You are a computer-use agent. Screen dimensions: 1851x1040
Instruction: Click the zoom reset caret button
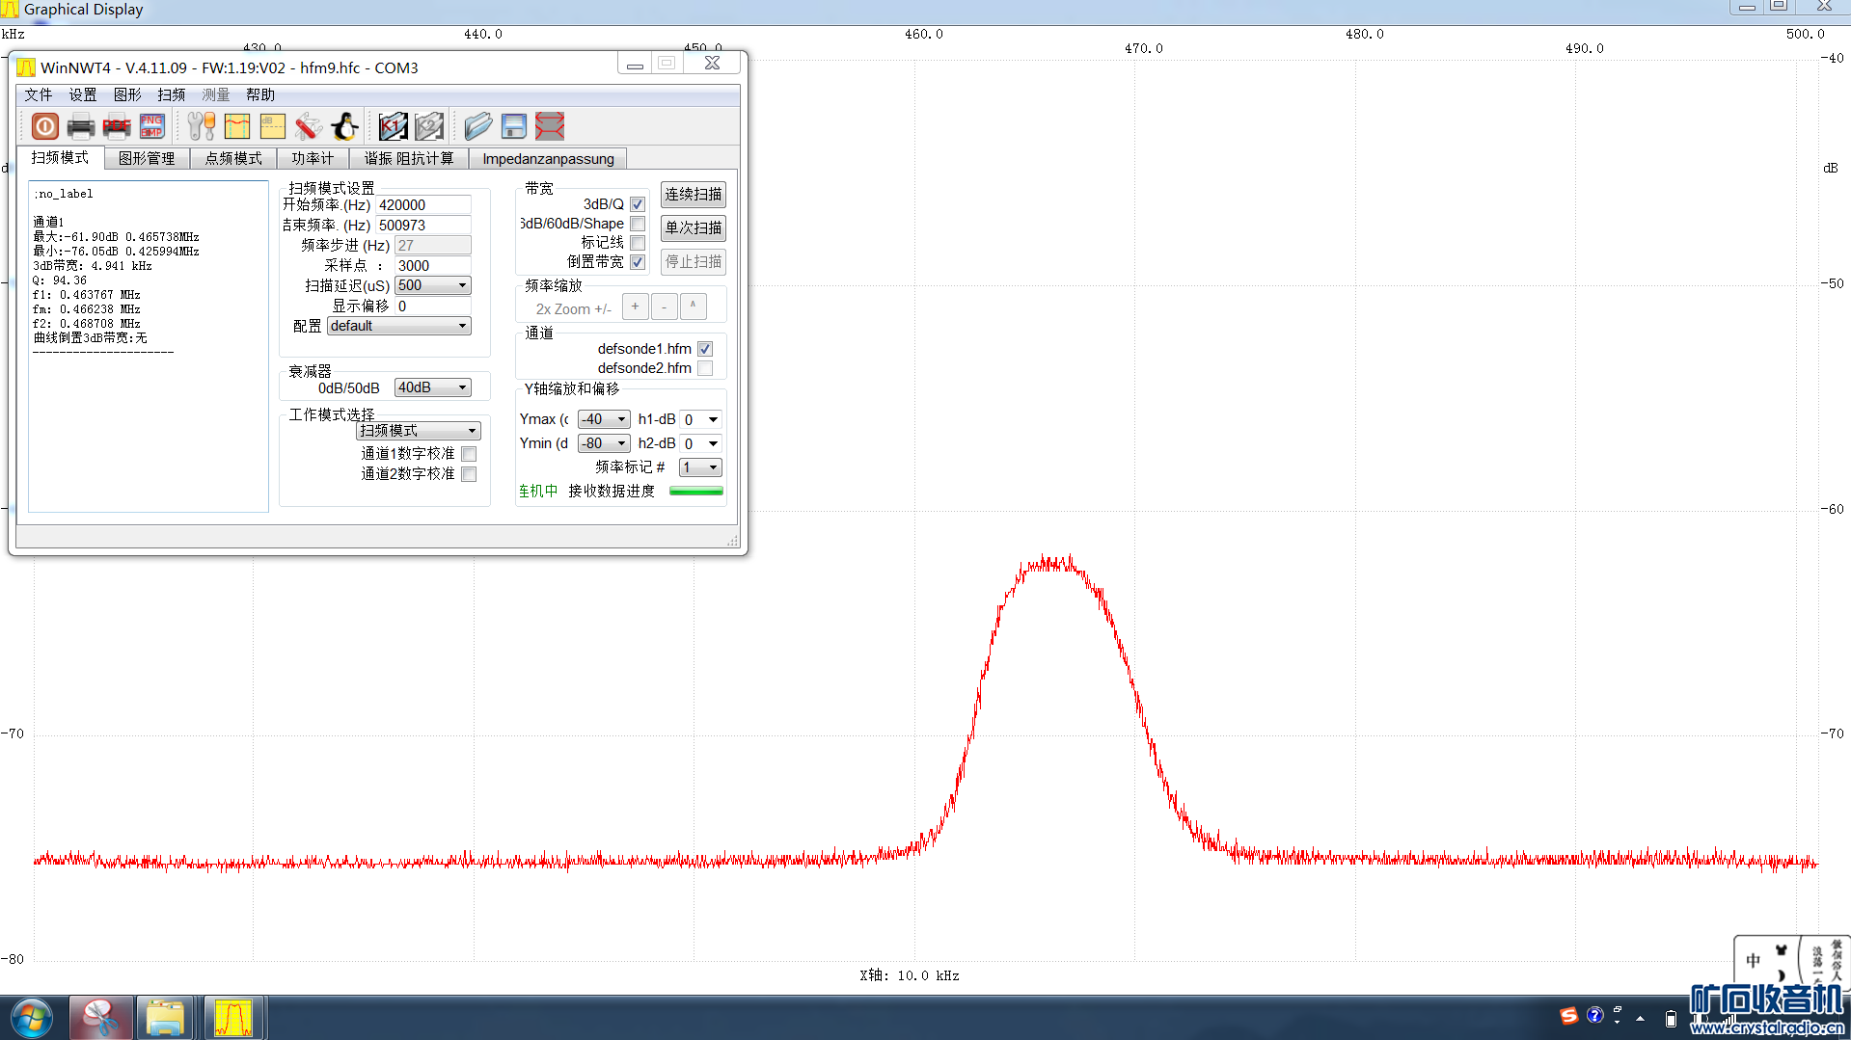pyautogui.click(x=693, y=307)
